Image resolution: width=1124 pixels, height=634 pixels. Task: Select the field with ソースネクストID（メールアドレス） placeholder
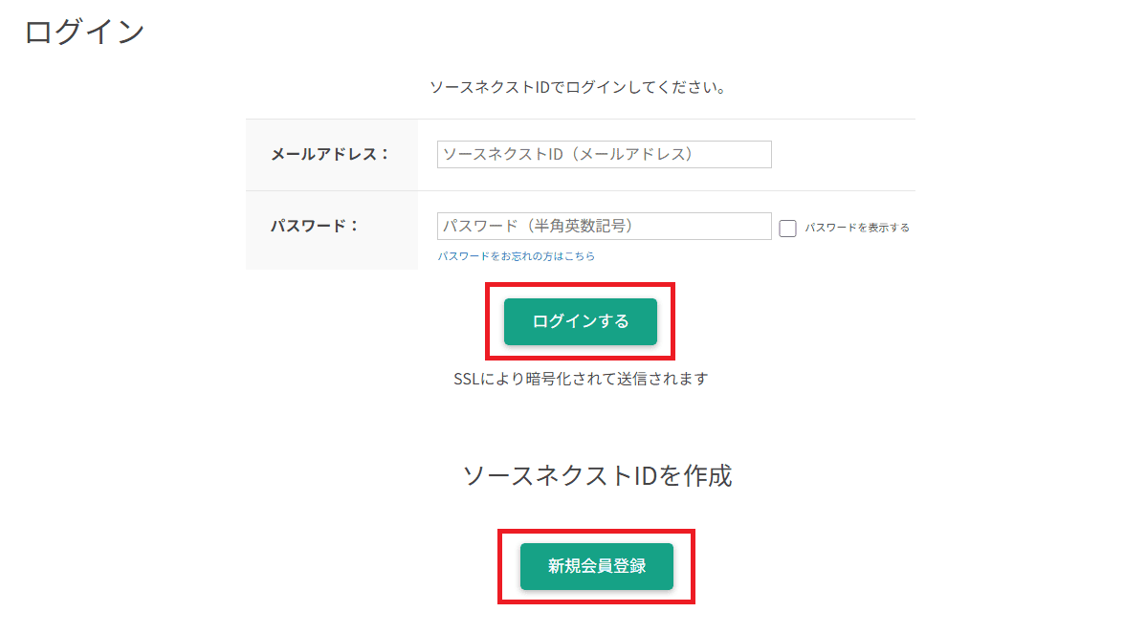605,154
